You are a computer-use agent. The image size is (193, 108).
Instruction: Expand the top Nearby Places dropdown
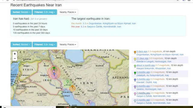[x=68, y=12]
